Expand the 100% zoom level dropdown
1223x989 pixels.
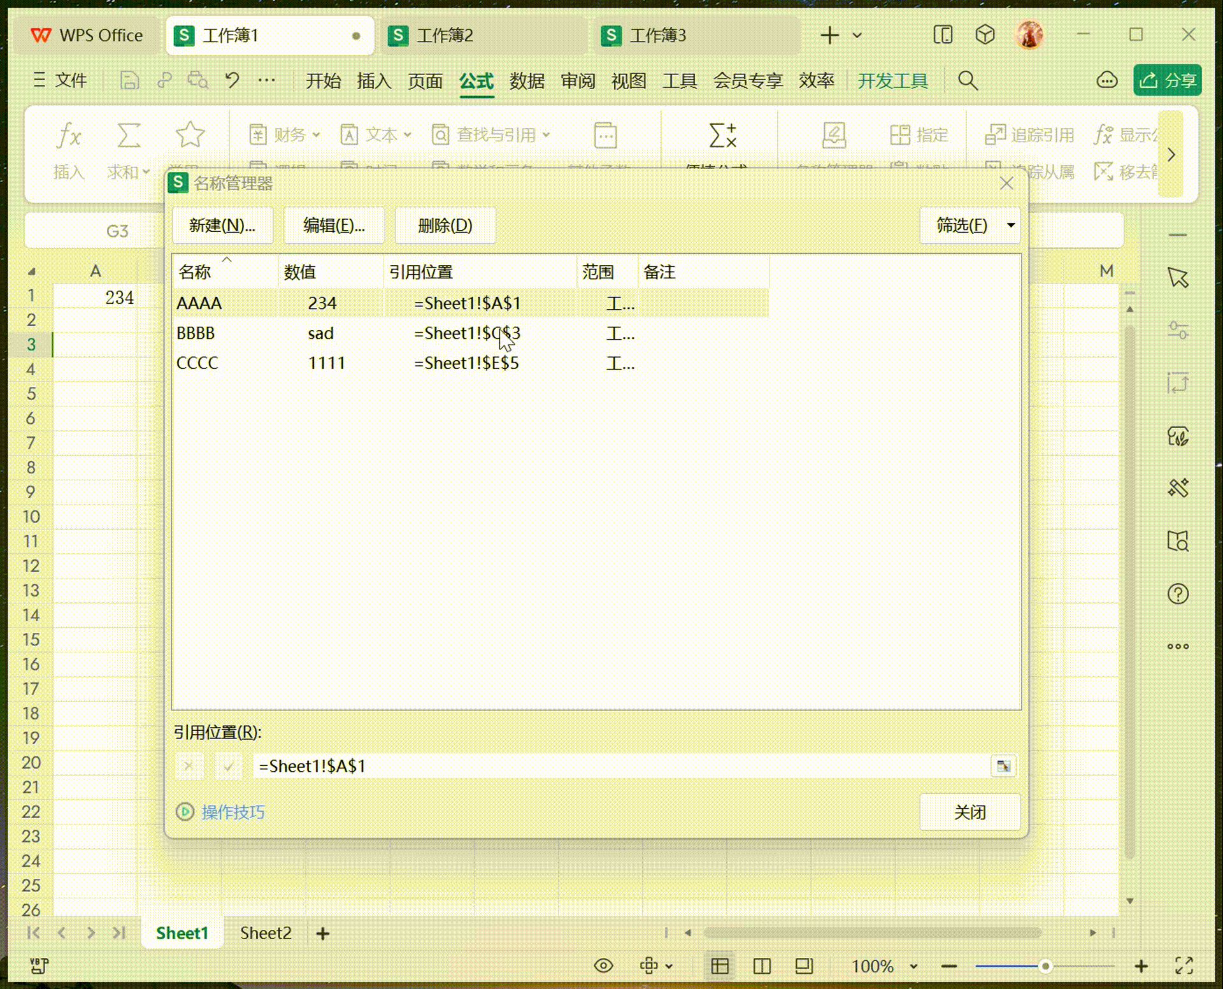[x=913, y=967]
